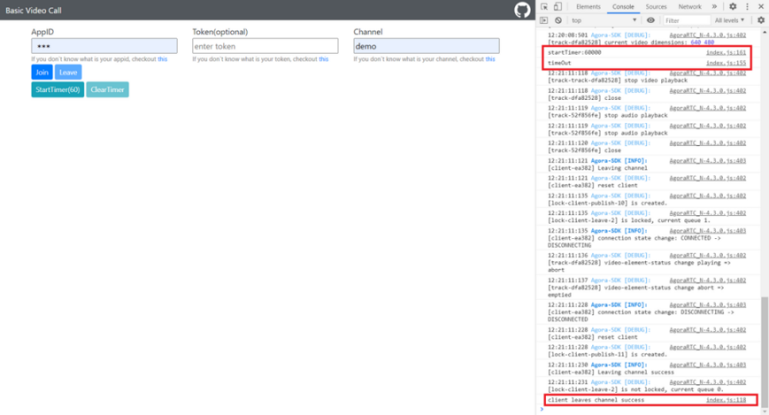
Task: Click the '640 480' video dimensions value
Action: (702, 42)
